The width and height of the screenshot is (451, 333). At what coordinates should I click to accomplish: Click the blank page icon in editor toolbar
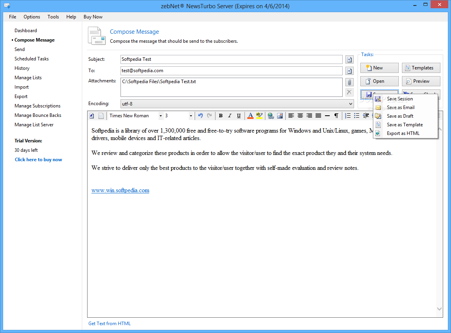(x=101, y=116)
